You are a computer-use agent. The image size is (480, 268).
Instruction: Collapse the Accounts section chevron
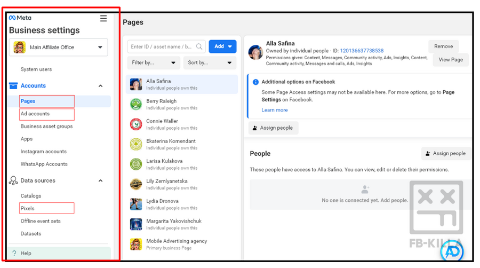(100, 86)
